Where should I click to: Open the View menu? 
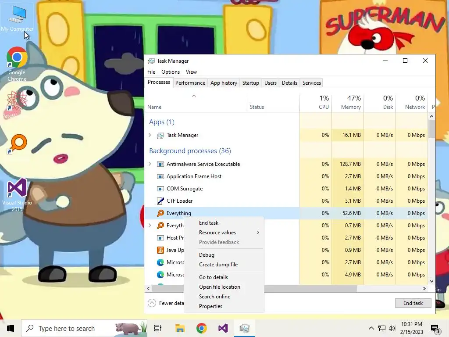point(191,72)
